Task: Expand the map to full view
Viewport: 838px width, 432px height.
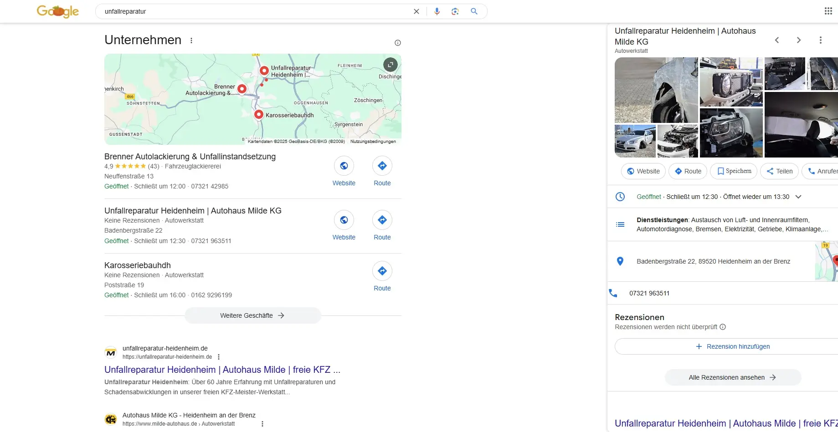Action: [x=390, y=65]
